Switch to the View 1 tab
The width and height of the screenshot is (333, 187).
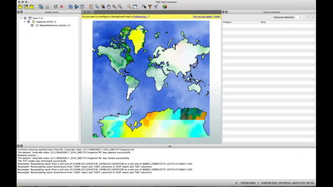click(x=88, y=12)
